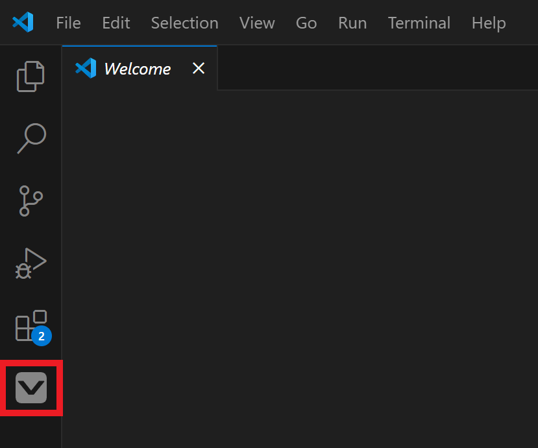Close the Welcome tab

pos(198,68)
